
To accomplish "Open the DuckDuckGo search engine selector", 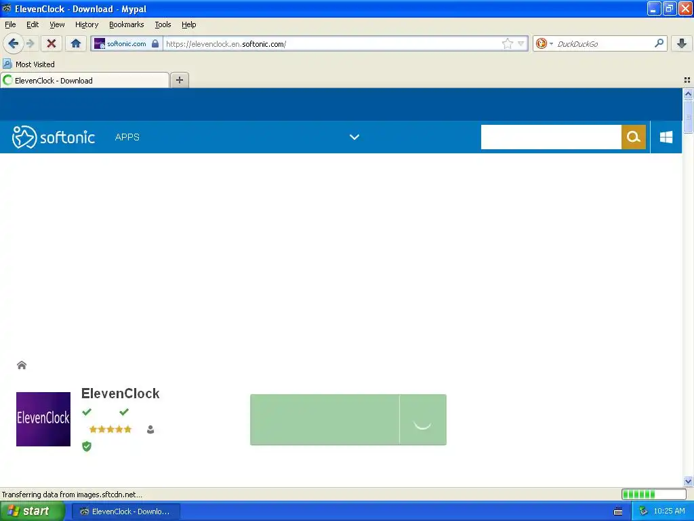I will click(x=544, y=43).
